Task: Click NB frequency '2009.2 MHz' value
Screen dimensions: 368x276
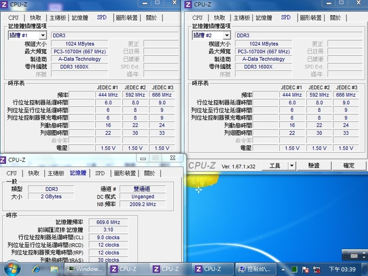Action: click(x=143, y=204)
